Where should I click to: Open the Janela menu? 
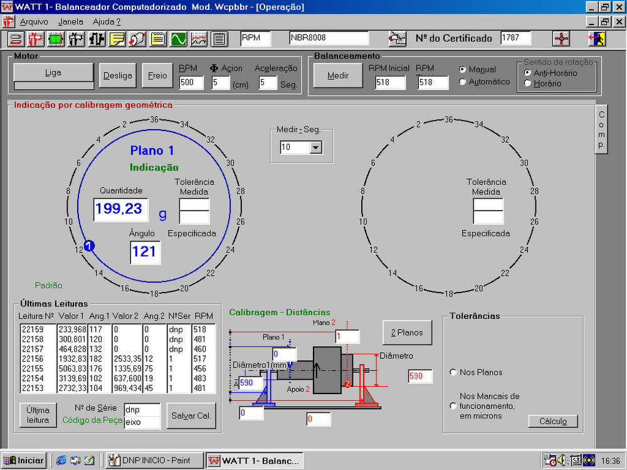(70, 21)
